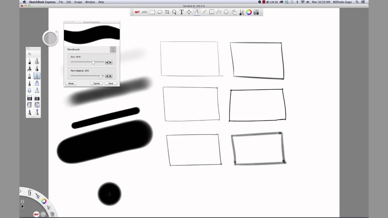This screenshot has height=218, width=388.
Task: Select the Airbrush in brush palette
Action: pyautogui.click(x=37, y=61)
